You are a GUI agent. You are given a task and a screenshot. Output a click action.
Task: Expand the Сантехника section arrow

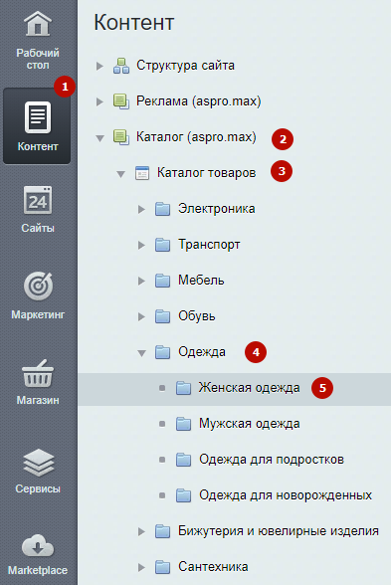141,567
